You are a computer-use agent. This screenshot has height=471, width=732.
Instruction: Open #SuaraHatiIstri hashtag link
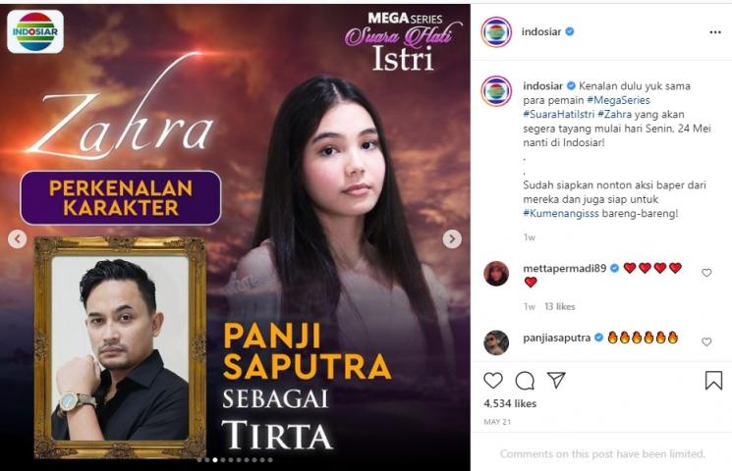[559, 114]
